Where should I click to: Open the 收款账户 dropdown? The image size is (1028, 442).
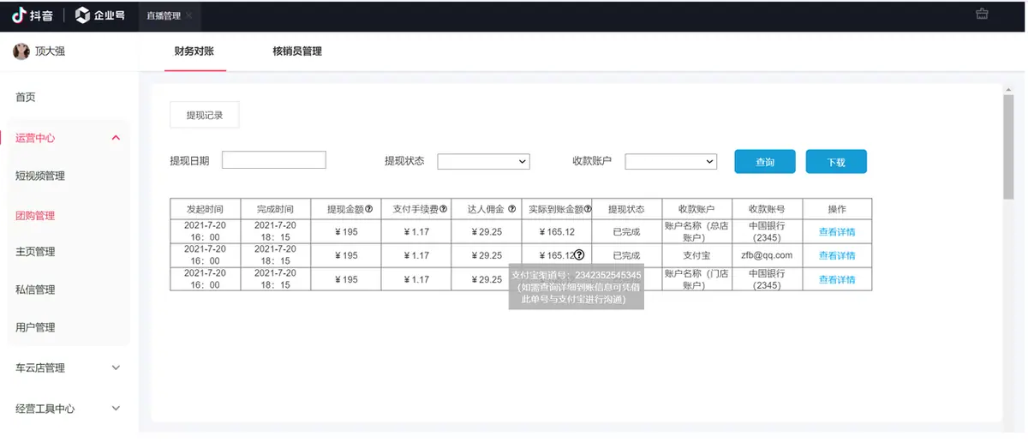(x=671, y=161)
